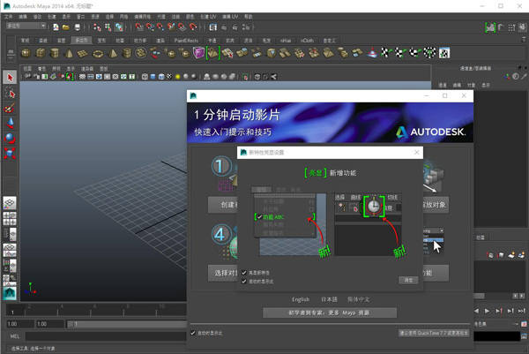Switch to the nHair shelf tab
The image size is (529, 354).
coord(286,41)
